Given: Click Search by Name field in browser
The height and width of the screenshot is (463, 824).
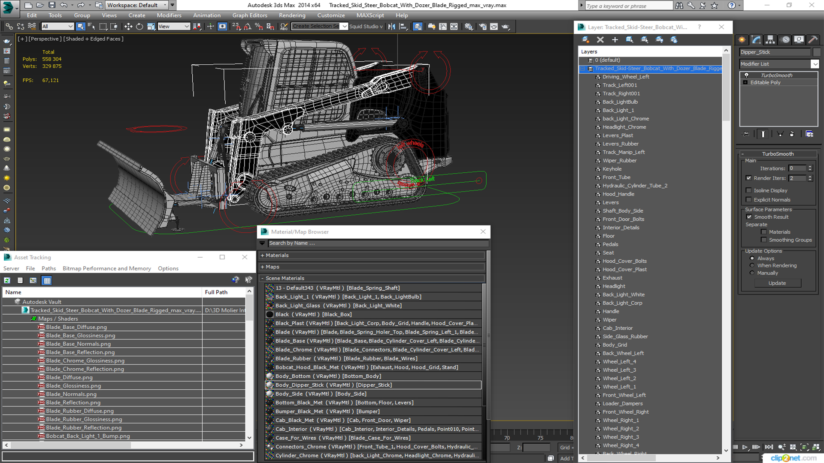Looking at the screenshot, I should (378, 244).
